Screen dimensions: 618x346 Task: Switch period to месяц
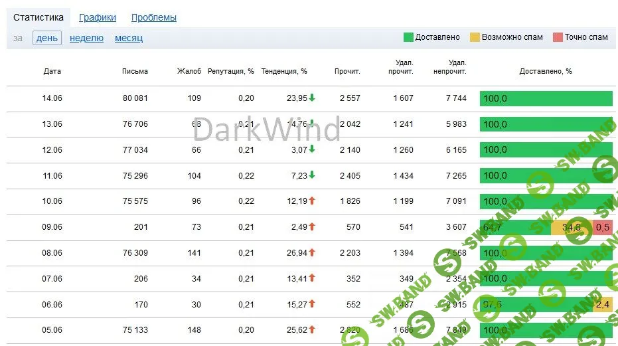pyautogui.click(x=129, y=38)
